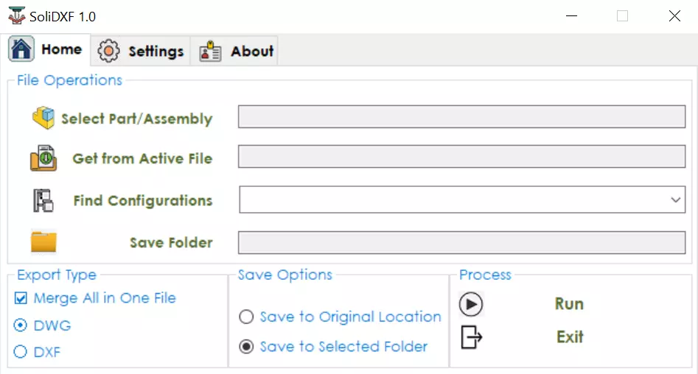Choose Save to Original Location
This screenshot has height=374, width=698.
pyautogui.click(x=247, y=317)
